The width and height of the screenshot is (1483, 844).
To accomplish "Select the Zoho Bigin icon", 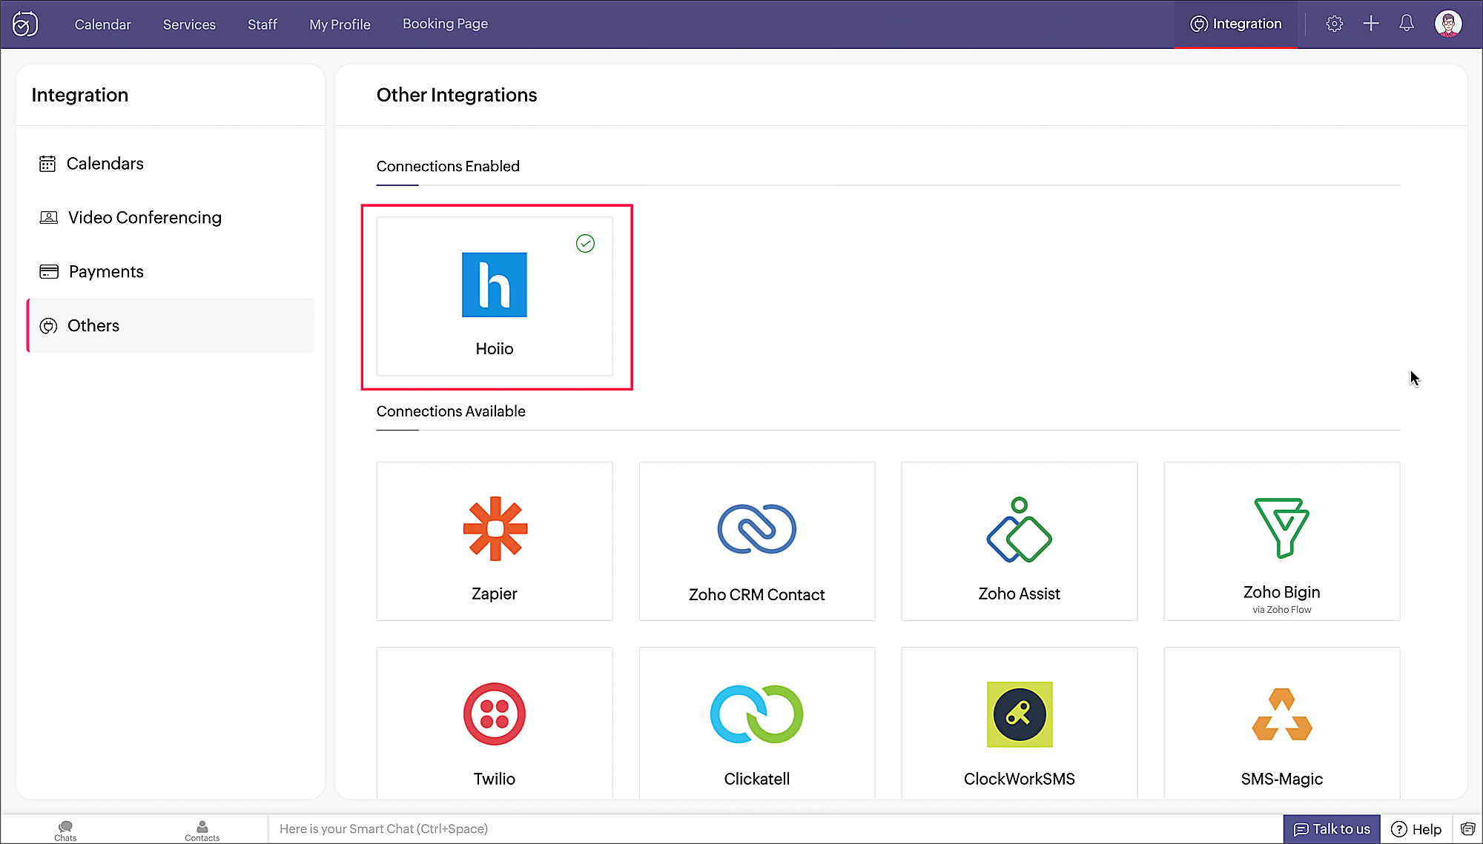I will click(x=1281, y=528).
